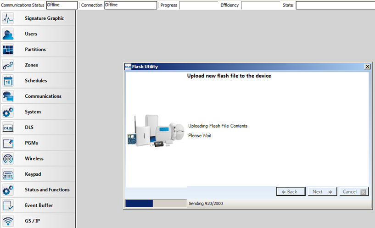This screenshot has width=375, height=228.
Task: Open the Schedules calendar icon
Action: [8, 81]
